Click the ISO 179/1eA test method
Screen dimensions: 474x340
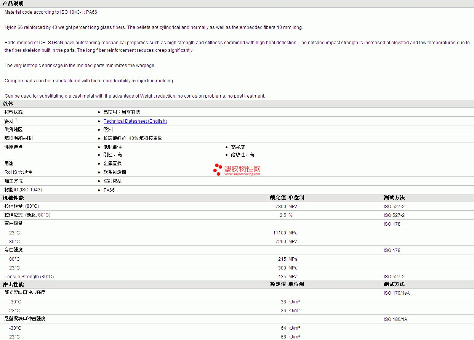(397, 293)
